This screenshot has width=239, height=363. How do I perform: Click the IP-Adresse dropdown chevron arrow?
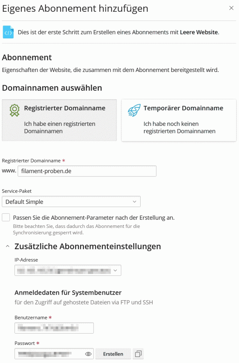115,271
